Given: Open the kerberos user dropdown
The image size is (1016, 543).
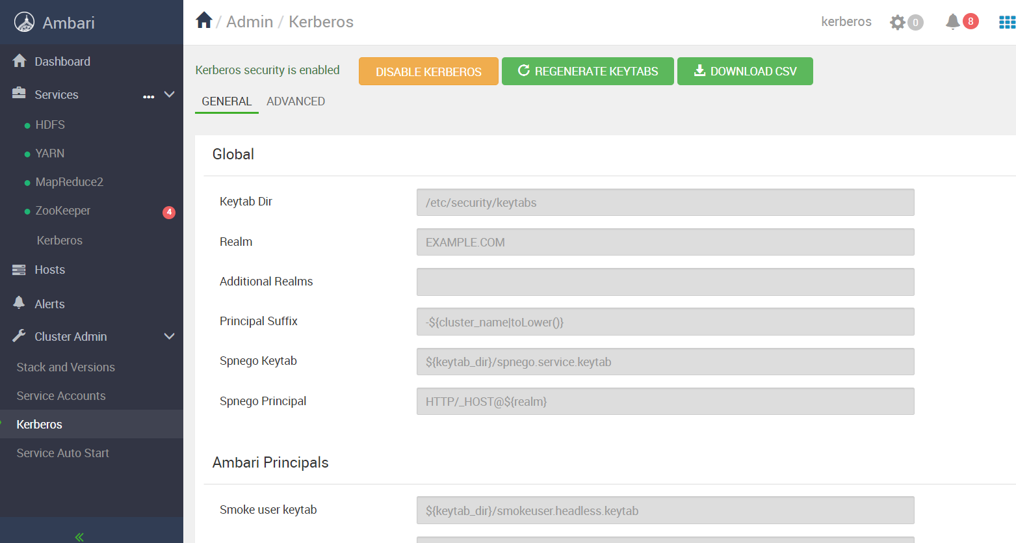Looking at the screenshot, I should pos(846,21).
